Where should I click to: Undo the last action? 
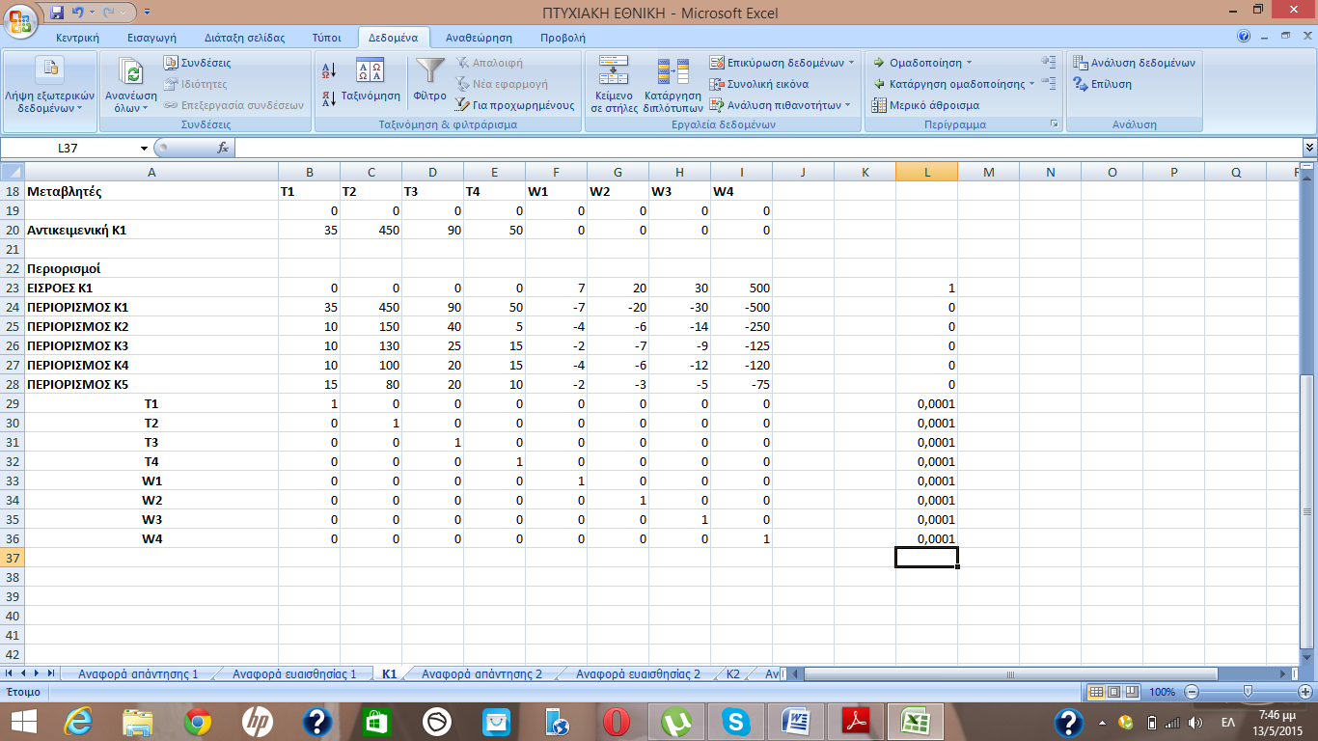coord(78,13)
